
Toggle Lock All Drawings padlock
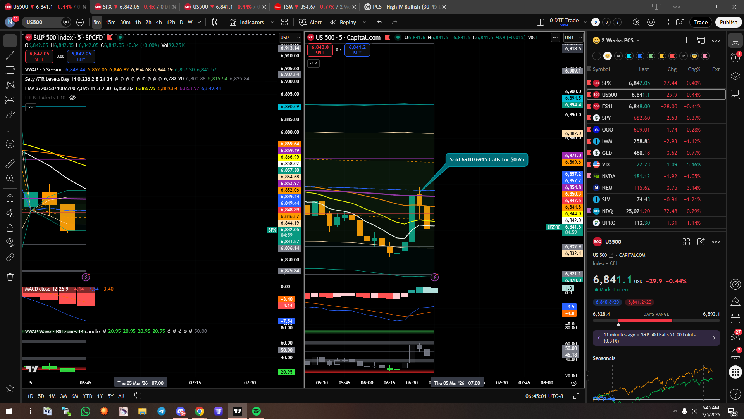pyautogui.click(x=10, y=228)
